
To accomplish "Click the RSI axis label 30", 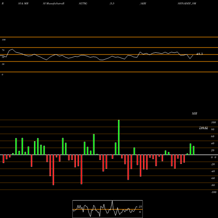I will pyautogui.click(x=3, y=64).
